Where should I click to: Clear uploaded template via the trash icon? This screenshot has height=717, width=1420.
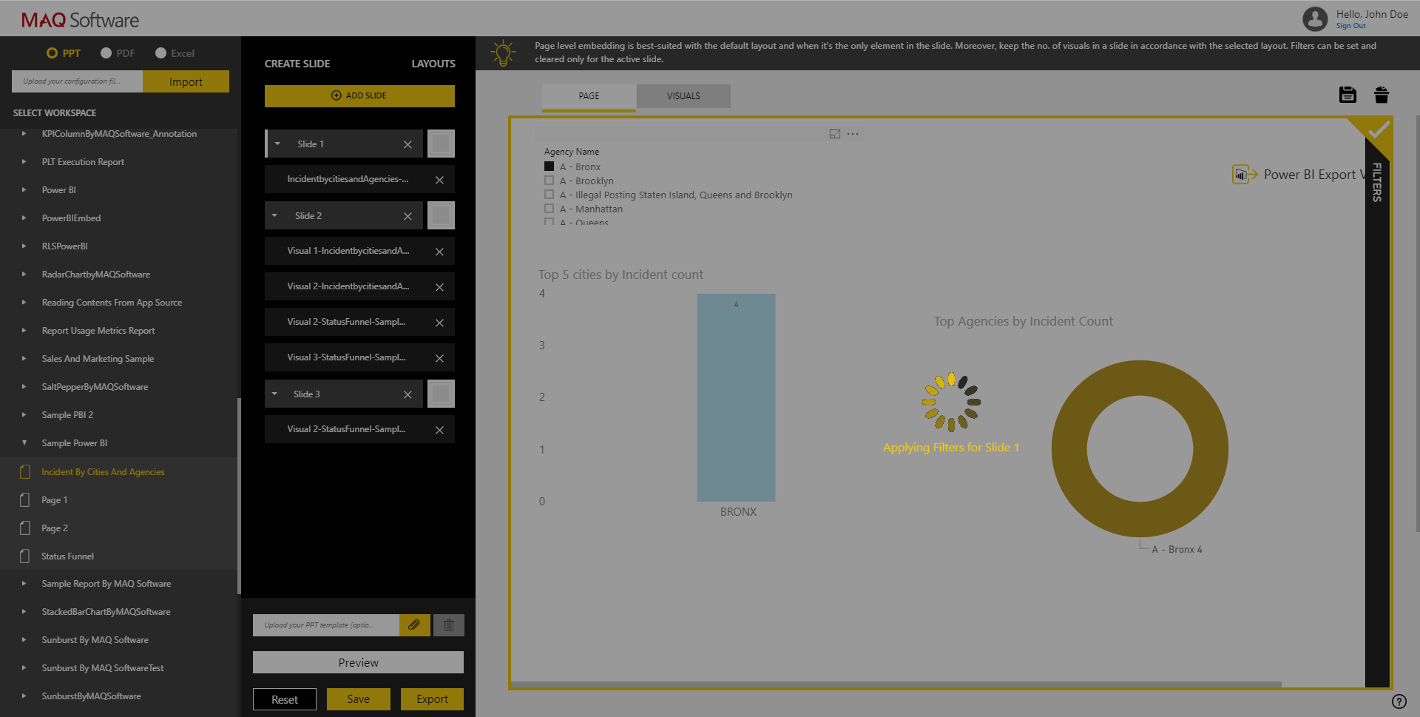pyautogui.click(x=448, y=625)
